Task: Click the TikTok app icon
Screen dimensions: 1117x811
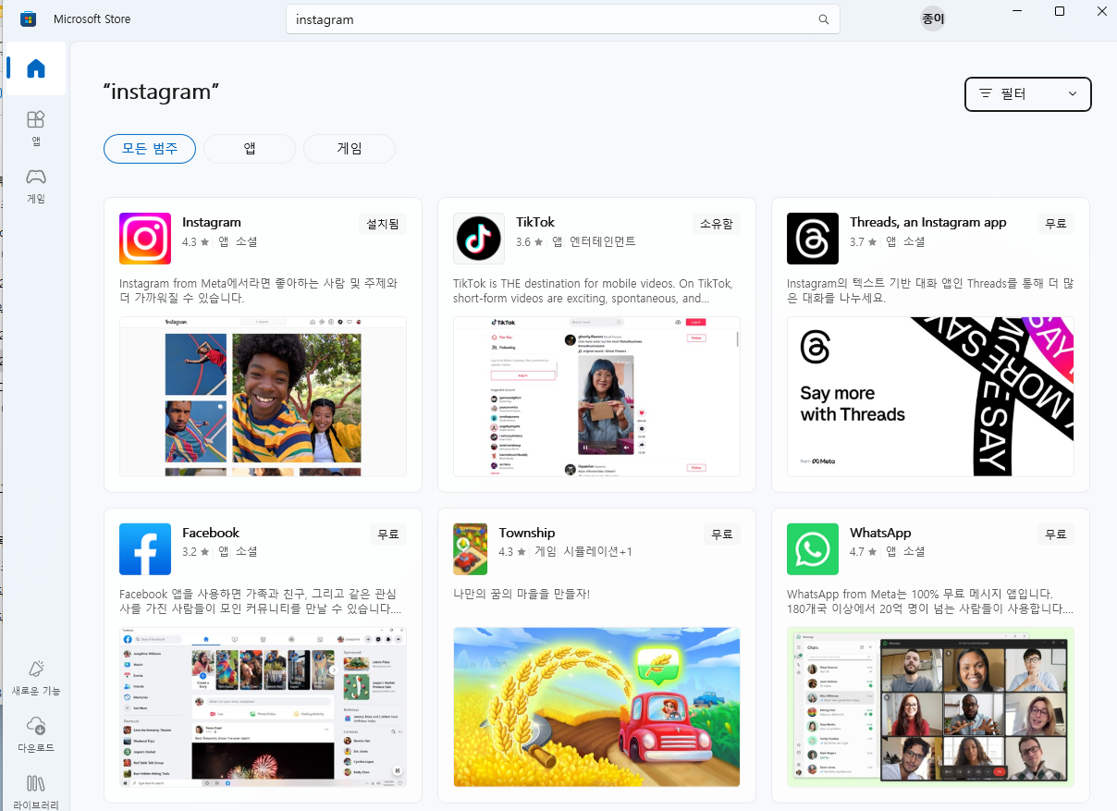Action: (479, 239)
